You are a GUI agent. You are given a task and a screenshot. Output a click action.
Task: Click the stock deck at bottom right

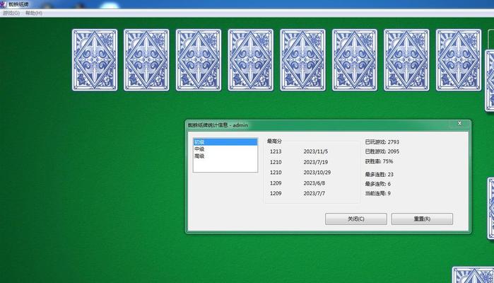[474, 275]
